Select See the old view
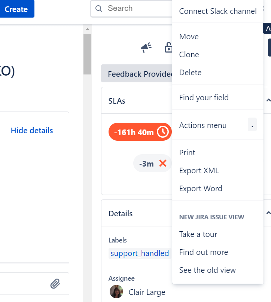The width and height of the screenshot is (271, 302). click(207, 270)
